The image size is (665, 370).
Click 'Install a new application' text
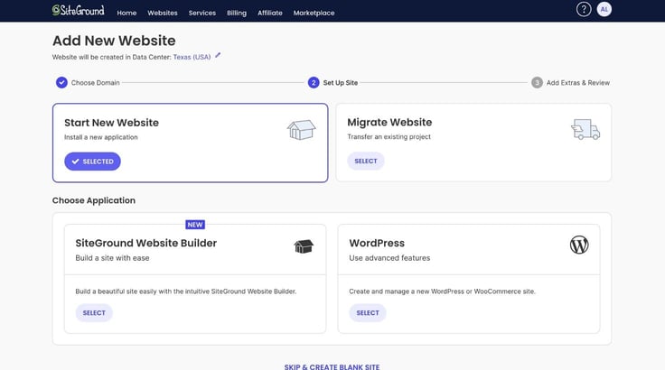(x=101, y=137)
